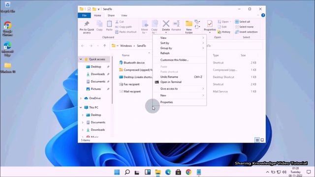Open notification center on taskbar
Screen dimensions: 315x177
pos(309,172)
